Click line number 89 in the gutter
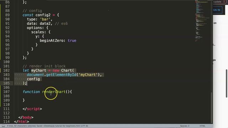Viewport: 228px width, 128px height. pyautogui.click(x=7, y=15)
